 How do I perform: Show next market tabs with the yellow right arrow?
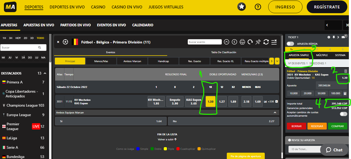[x=272, y=61]
